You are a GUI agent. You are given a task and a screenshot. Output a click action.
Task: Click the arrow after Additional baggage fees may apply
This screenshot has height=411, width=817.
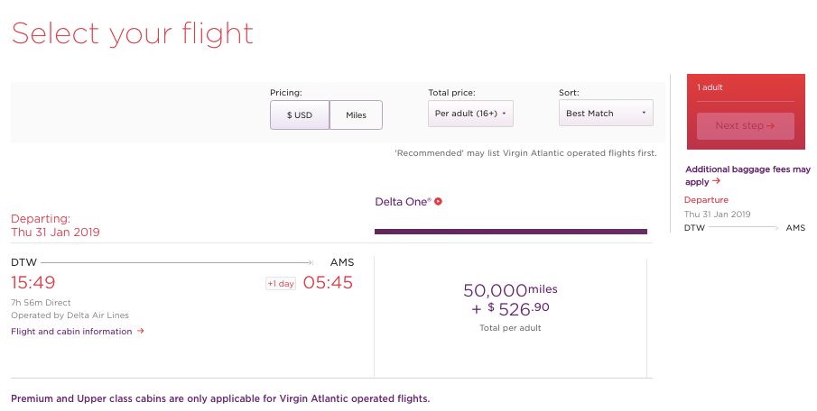pyautogui.click(x=717, y=181)
